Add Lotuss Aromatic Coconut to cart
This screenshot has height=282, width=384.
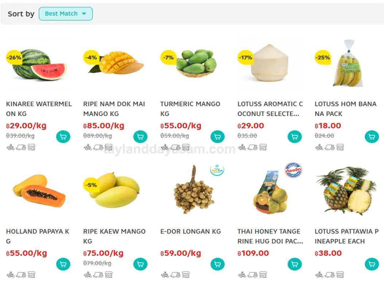tap(295, 137)
